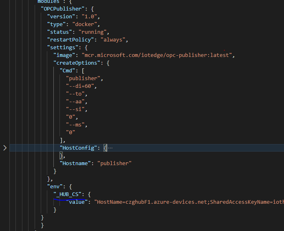Click the "always" value

click(113, 40)
